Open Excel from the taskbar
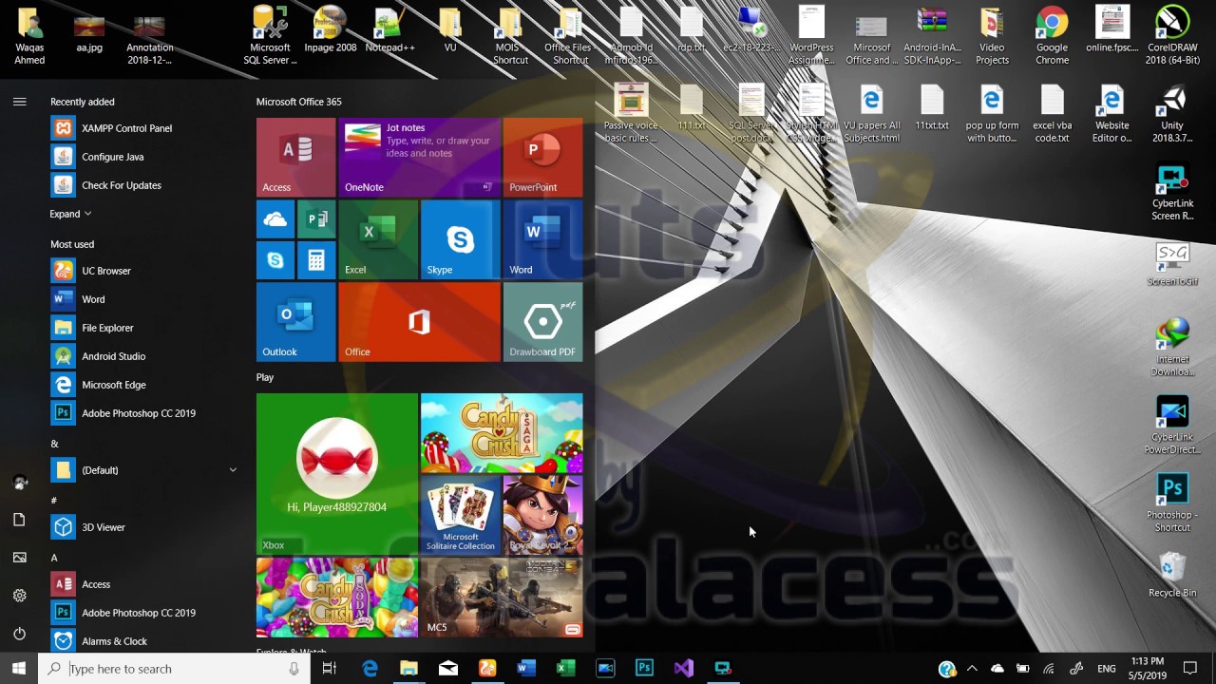Viewport: 1216px width, 684px height. pos(565,669)
